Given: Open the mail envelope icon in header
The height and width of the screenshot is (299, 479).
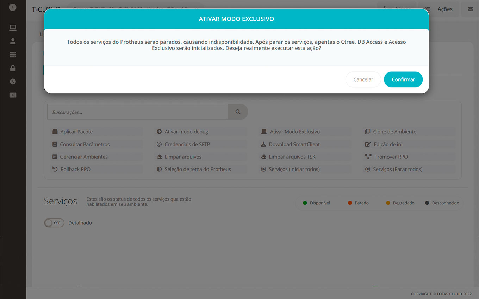Looking at the screenshot, I should click(470, 9).
